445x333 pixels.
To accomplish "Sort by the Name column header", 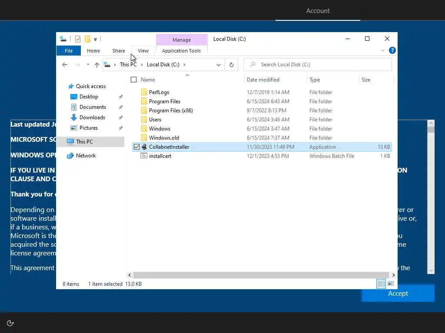I will click(148, 80).
